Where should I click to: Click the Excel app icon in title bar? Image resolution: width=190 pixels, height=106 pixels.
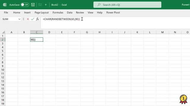tap(5, 5)
